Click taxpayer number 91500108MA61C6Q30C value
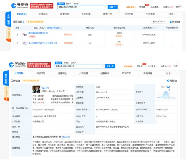 [x=107, y=109]
